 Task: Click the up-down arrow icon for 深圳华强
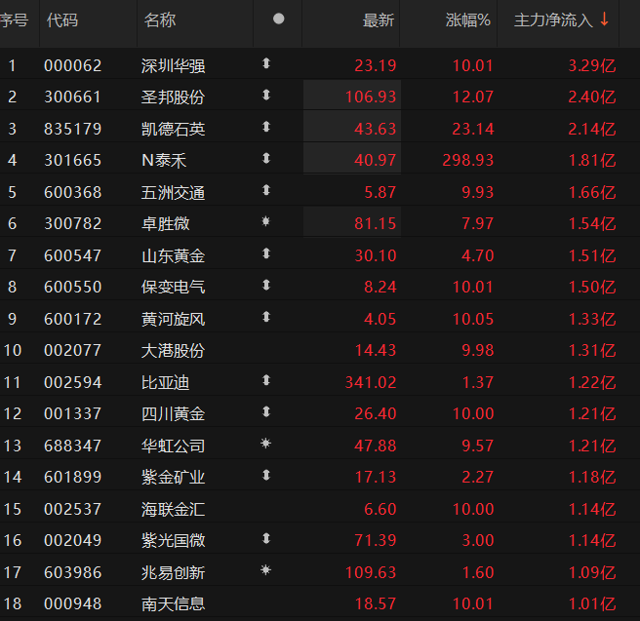266,63
